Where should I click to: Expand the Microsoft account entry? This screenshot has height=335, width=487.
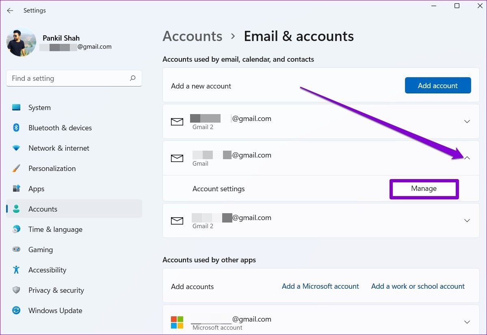point(467,322)
